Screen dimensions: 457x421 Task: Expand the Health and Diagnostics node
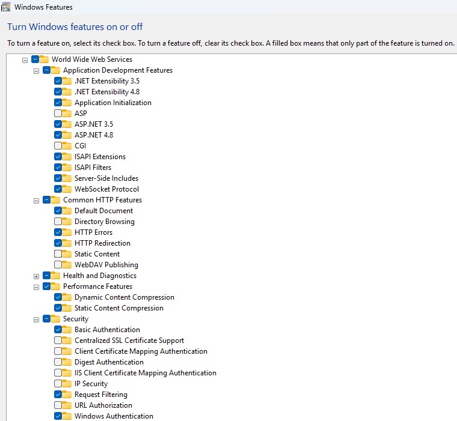pos(37,276)
